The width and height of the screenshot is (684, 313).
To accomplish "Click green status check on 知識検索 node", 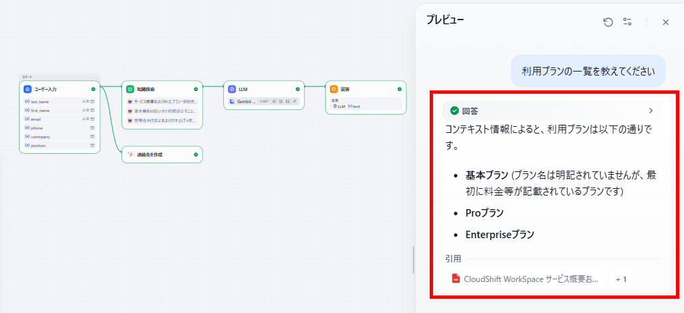I will click(x=196, y=89).
